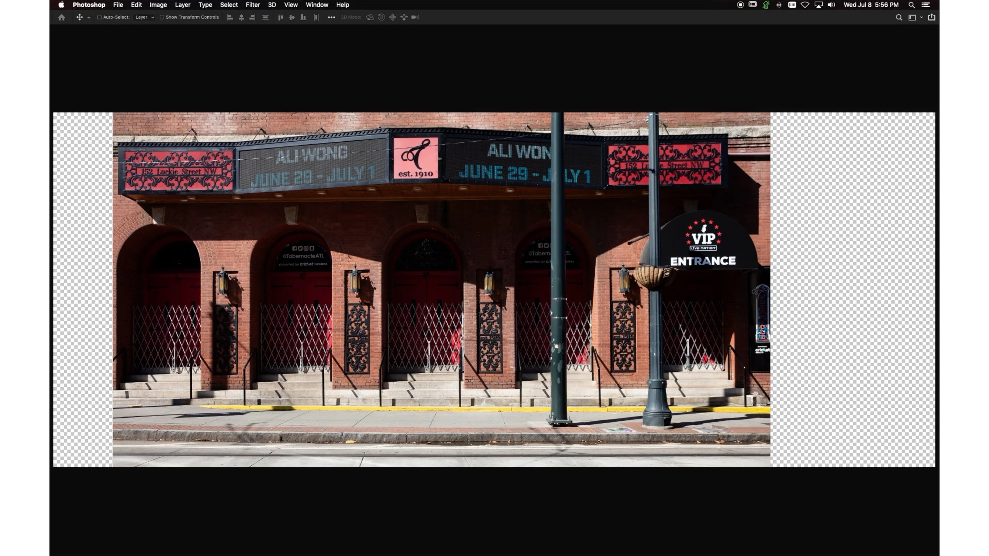This screenshot has height=556, width=989.
Task: Click the Home icon in options bar
Action: (61, 17)
